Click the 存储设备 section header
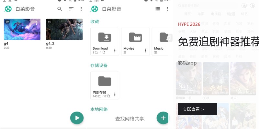The height and width of the screenshot is (129, 259). pos(99,65)
